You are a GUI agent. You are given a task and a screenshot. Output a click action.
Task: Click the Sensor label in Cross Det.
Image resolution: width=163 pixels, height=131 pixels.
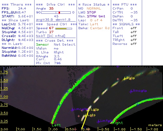pos(42,45)
